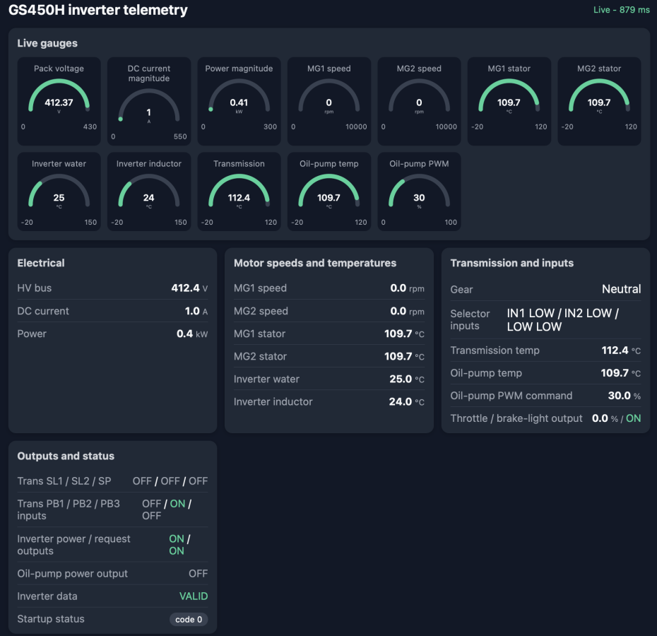This screenshot has height=636, width=657.
Task: Click the MG1 stator row in Motor speeds panel
Action: [x=329, y=334]
